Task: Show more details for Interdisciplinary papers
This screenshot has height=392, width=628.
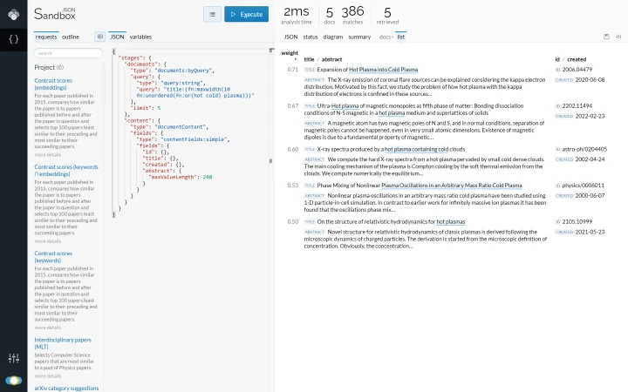Action: click(48, 376)
